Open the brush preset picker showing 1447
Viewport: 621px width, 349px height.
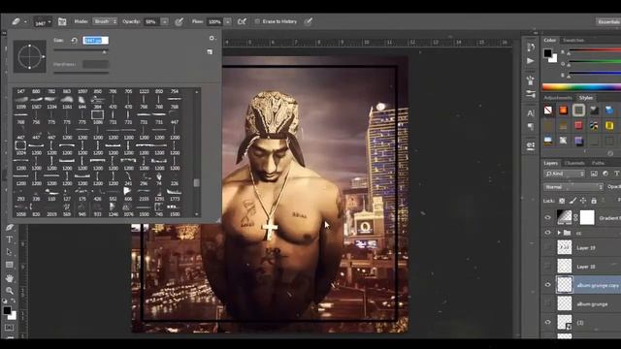(x=43, y=22)
